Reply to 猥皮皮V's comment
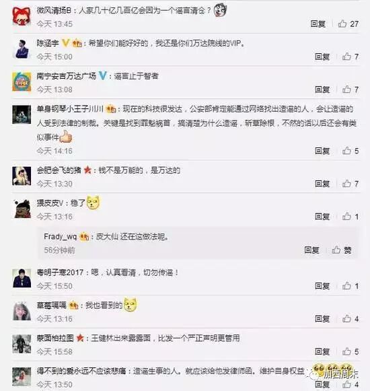 (322, 217)
